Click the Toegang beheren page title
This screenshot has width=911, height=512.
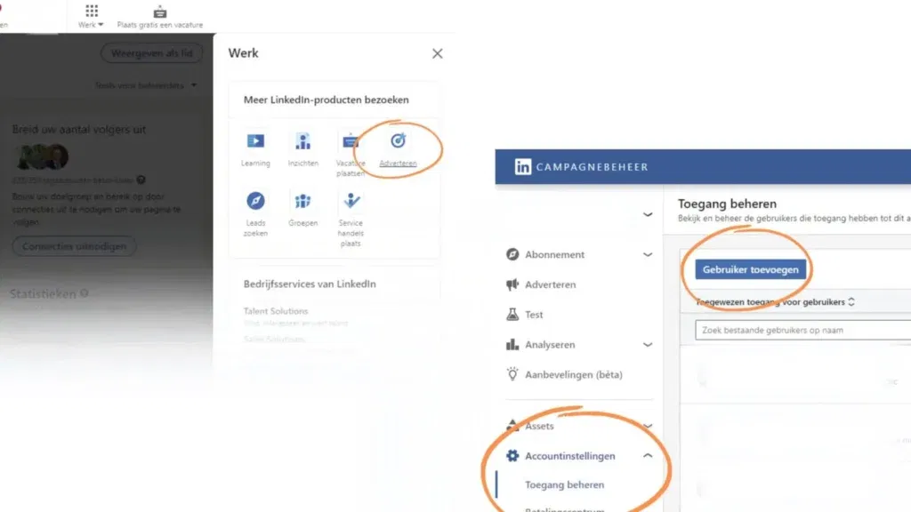tap(727, 204)
